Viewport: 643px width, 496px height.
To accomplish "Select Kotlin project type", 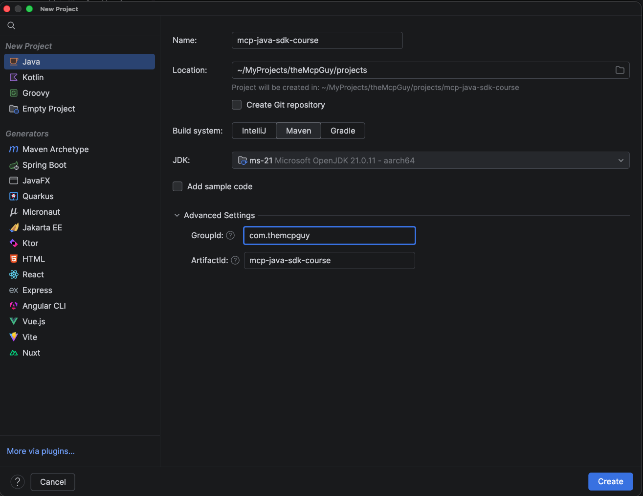I will tap(79, 77).
